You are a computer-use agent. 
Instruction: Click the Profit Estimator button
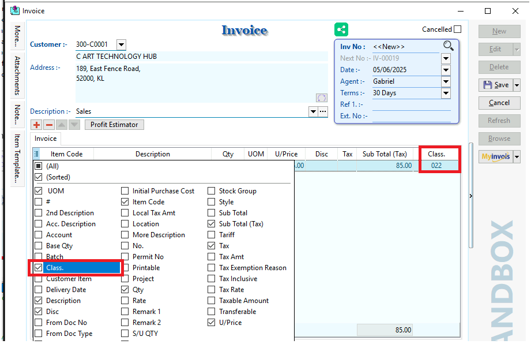pos(114,125)
